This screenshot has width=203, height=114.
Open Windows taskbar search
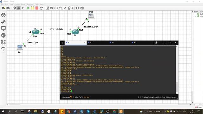tap(10, 111)
